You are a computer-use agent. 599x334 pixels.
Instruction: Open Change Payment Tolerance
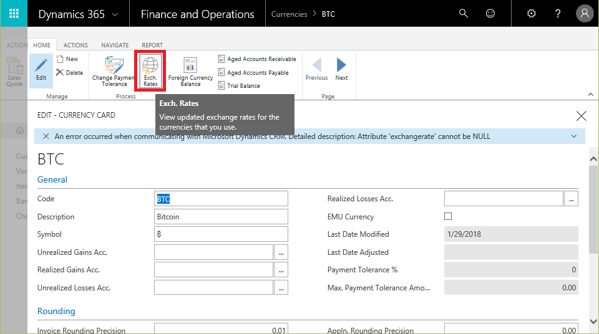[114, 72]
